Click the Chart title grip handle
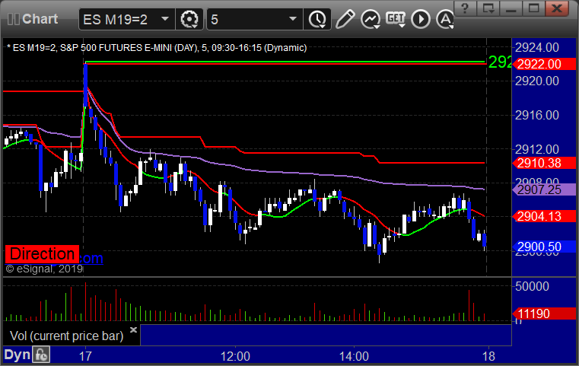 tap(13, 19)
